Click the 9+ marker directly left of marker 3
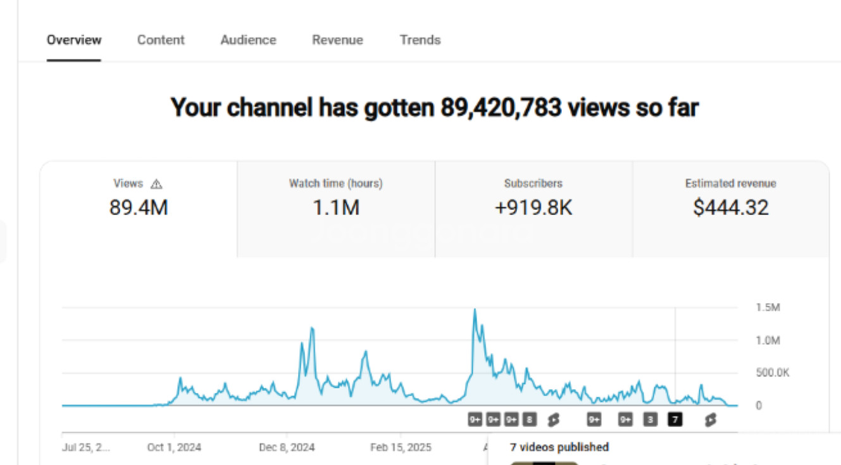This screenshot has height=465, width=841. click(625, 419)
